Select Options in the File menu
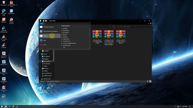Image resolution: width=193 pixels, height=108 pixels. click(50, 36)
